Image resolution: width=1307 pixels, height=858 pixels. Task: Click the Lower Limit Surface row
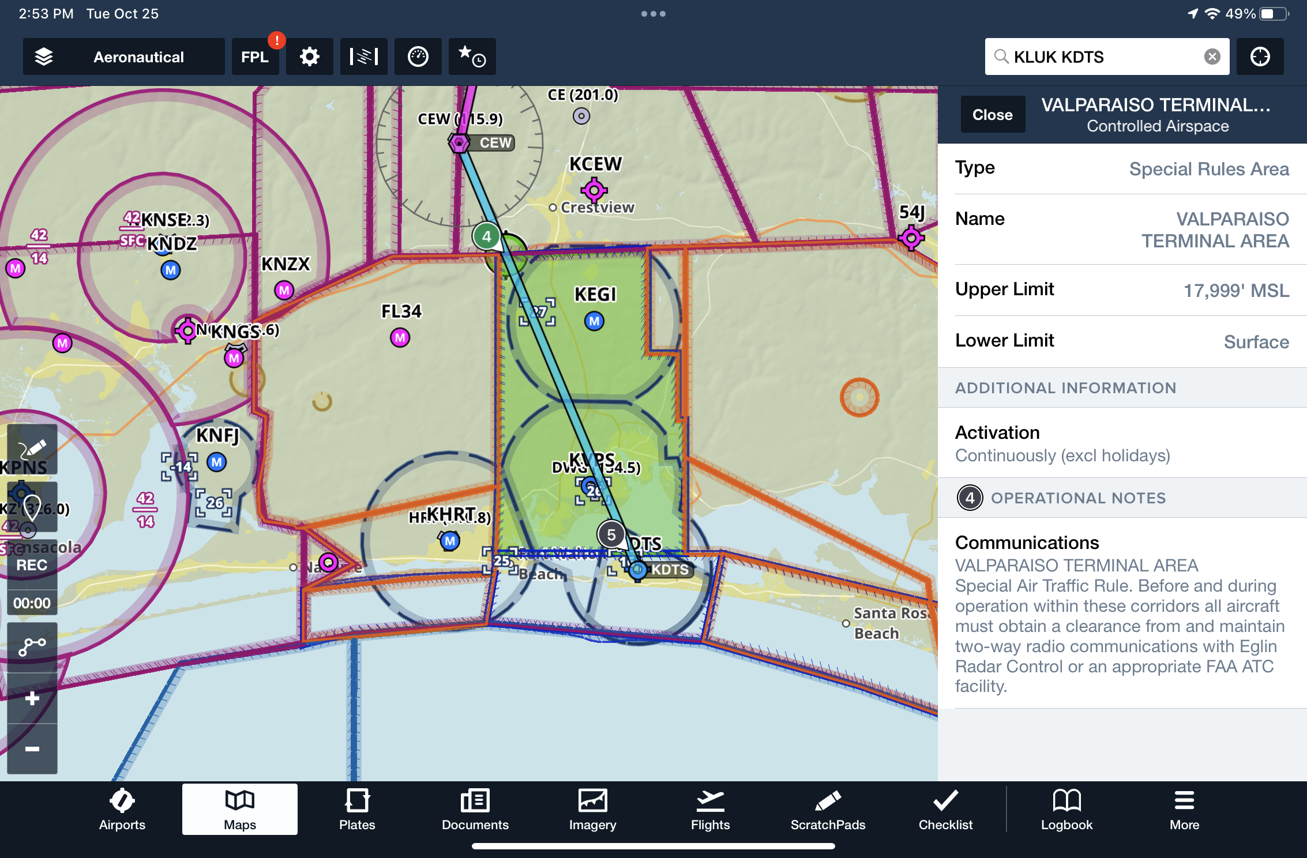click(1122, 341)
